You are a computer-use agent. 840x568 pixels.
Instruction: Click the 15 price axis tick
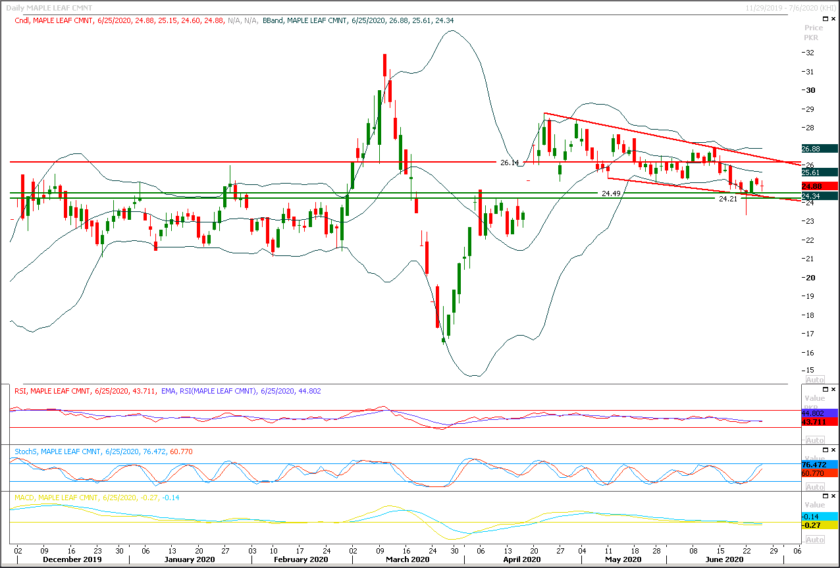coord(810,371)
